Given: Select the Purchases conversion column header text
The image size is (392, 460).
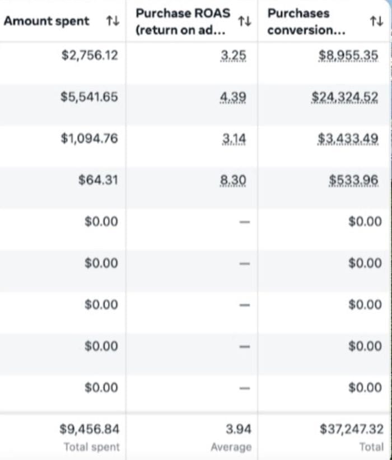Looking at the screenshot, I should [306, 21].
